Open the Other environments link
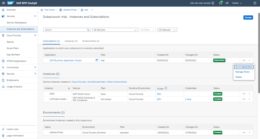 pos(117,82)
